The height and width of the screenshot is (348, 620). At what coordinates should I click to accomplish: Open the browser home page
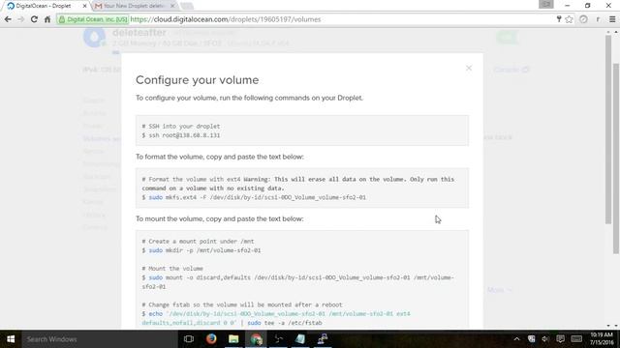tap(47, 19)
